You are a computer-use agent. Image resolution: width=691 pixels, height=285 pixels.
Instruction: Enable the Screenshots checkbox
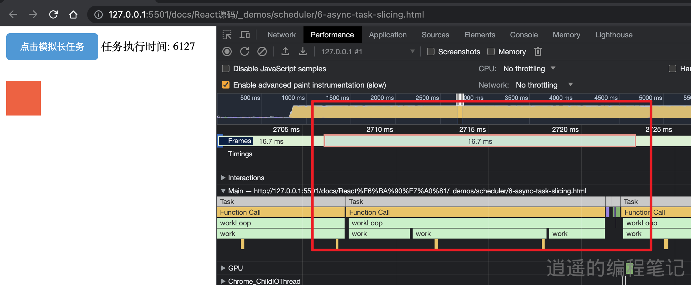431,51
